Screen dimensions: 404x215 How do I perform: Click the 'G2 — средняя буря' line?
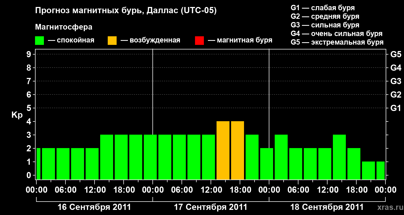(325, 16)
